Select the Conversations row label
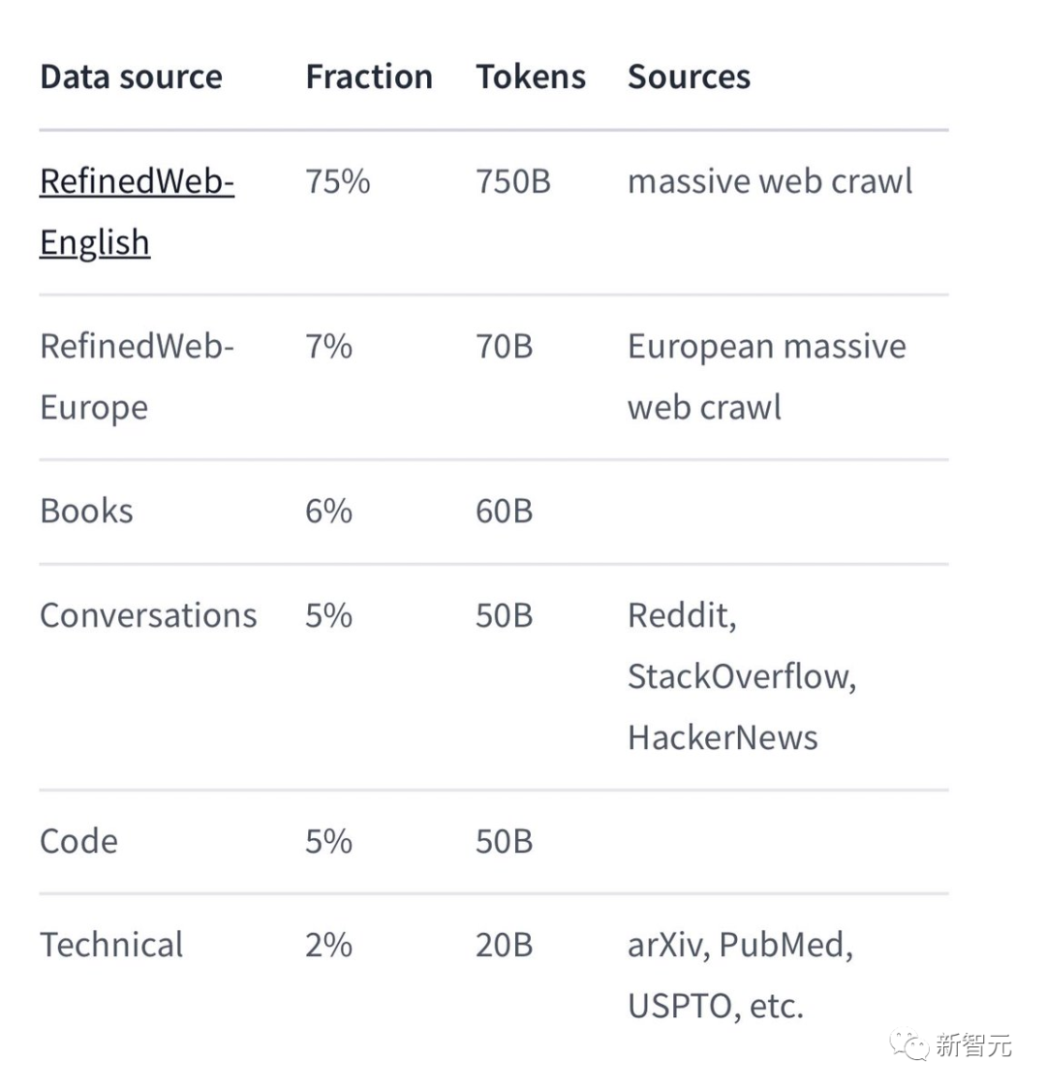 (x=148, y=616)
